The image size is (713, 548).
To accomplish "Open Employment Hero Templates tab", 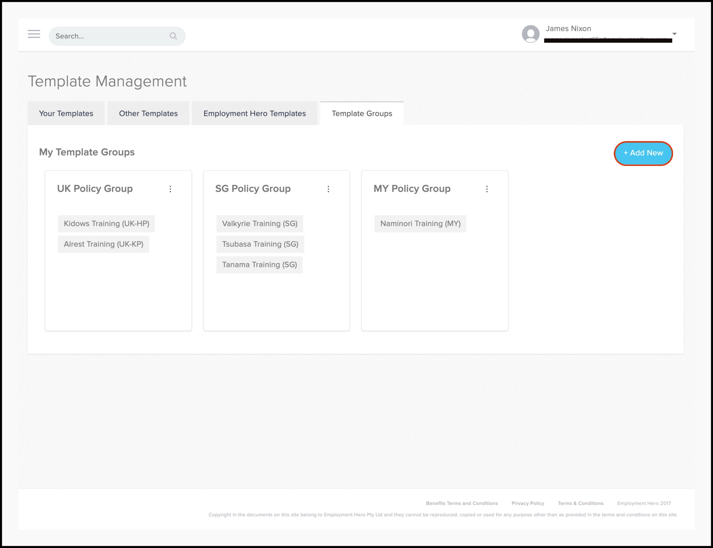I will [x=254, y=113].
